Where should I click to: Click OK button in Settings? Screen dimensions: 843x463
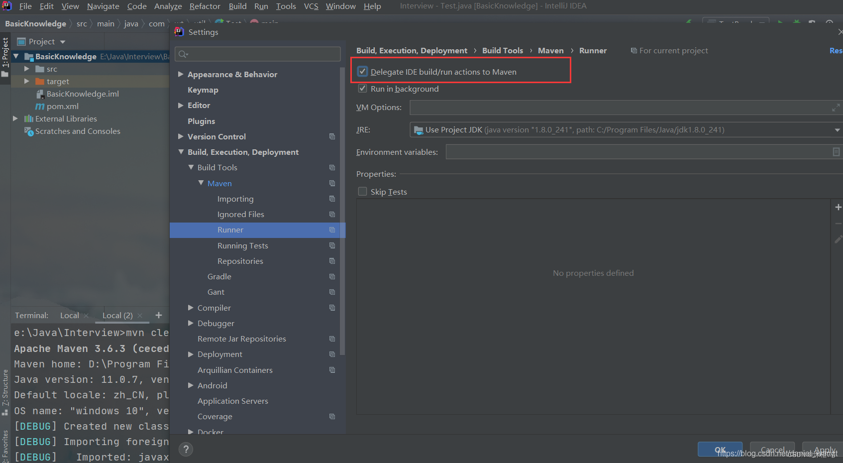(x=720, y=450)
